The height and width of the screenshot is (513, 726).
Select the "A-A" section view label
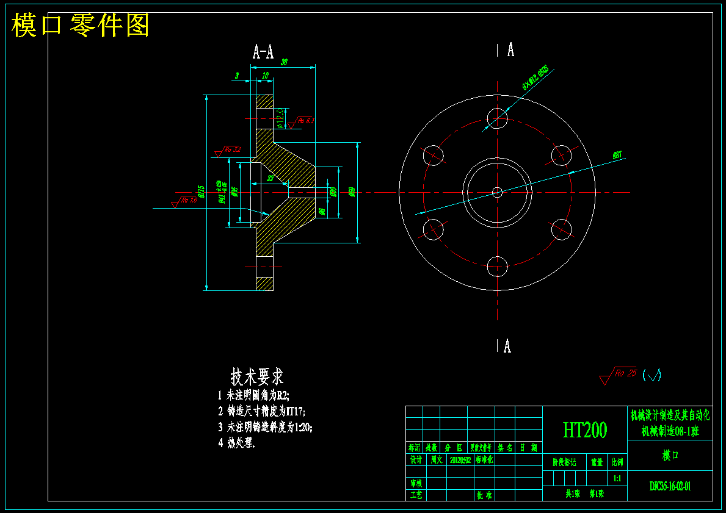coord(263,52)
